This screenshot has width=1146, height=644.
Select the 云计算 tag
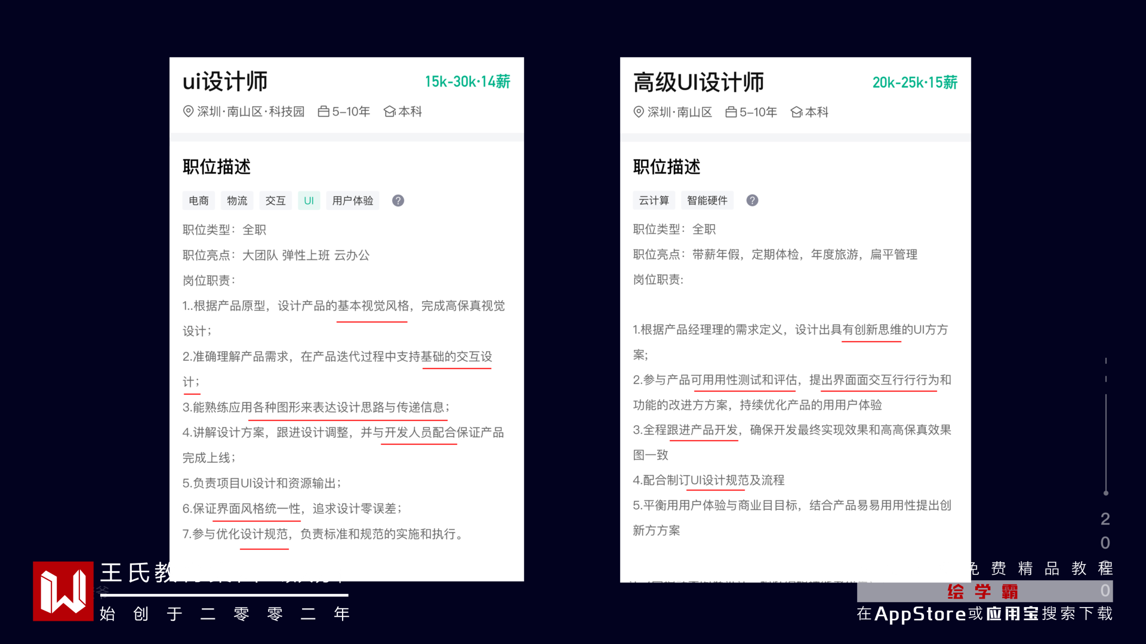(654, 200)
